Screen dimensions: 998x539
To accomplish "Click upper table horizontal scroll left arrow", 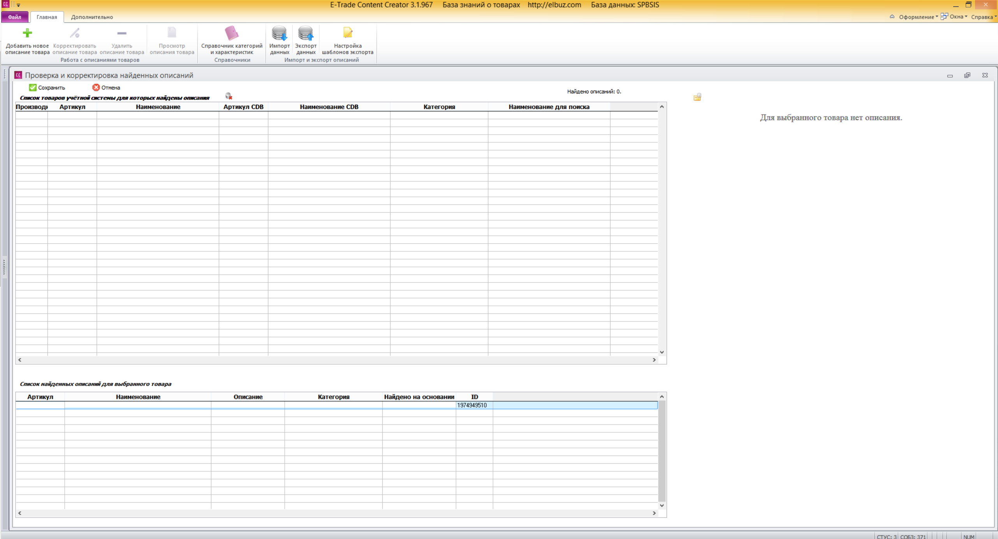I will coord(19,360).
